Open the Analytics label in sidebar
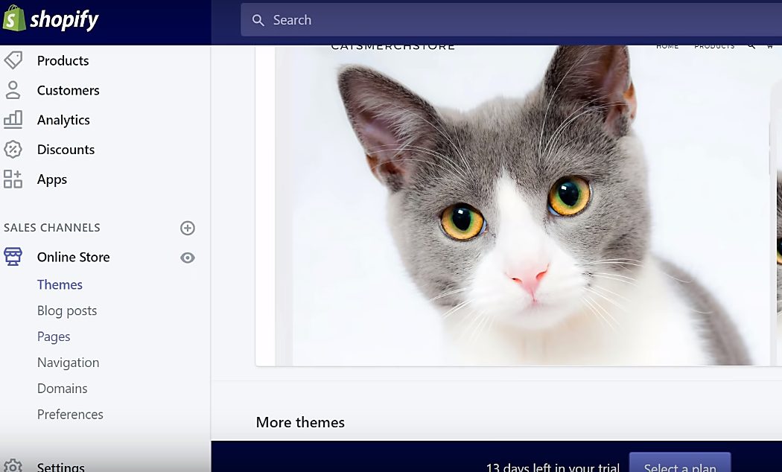Viewport: 782px width, 472px height. point(63,120)
